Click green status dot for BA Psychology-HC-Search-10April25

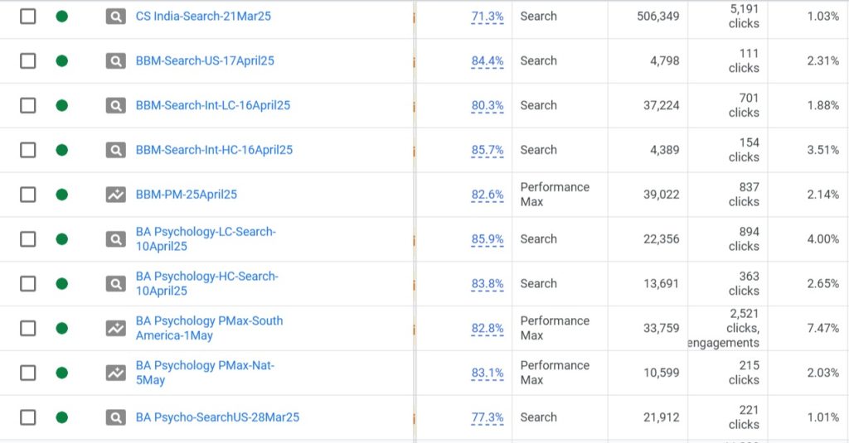pos(61,284)
